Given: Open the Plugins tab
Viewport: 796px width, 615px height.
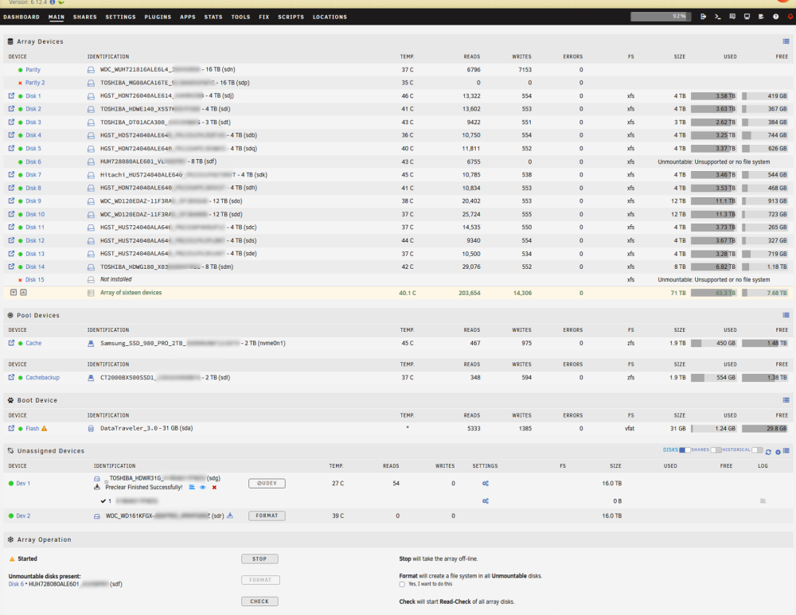Looking at the screenshot, I should [x=158, y=17].
